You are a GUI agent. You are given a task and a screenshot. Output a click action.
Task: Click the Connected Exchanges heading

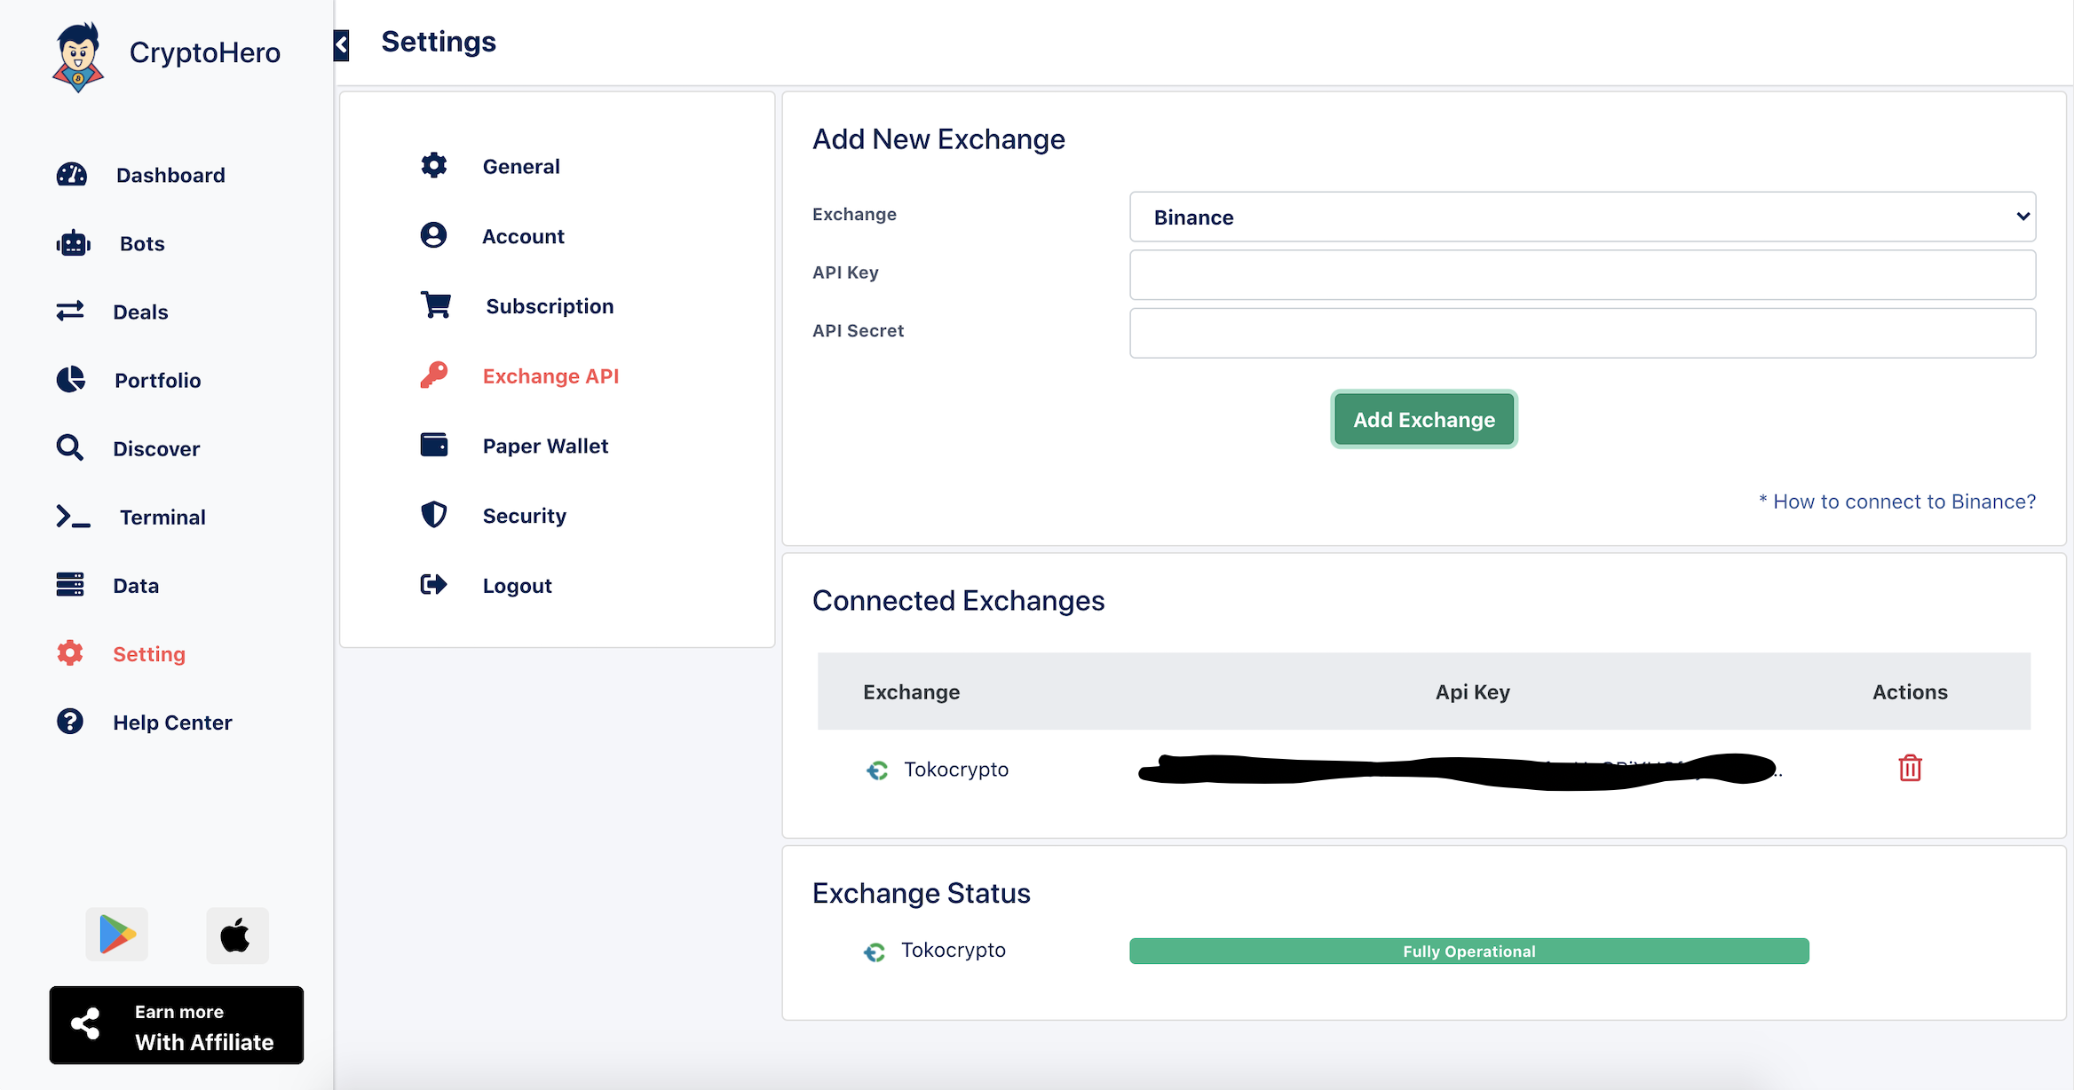coord(958,600)
